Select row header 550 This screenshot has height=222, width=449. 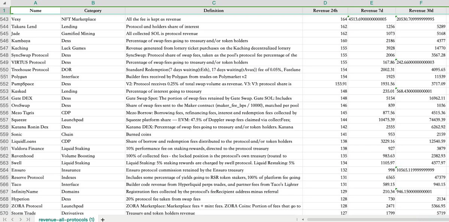(x=5, y=70)
